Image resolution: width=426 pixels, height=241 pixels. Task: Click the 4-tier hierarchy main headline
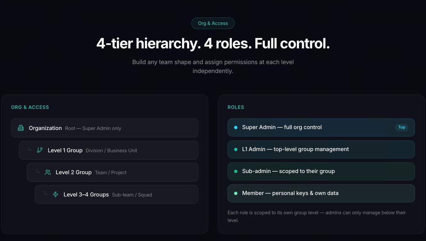pyautogui.click(x=213, y=43)
